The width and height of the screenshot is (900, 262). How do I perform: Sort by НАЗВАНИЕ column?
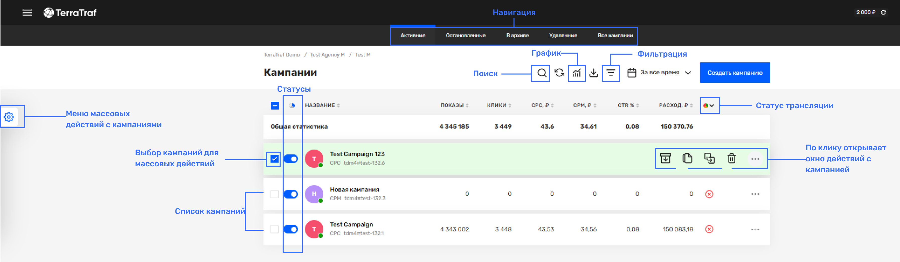322,105
